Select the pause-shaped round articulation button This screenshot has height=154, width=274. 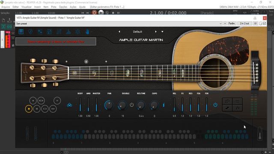(37, 109)
